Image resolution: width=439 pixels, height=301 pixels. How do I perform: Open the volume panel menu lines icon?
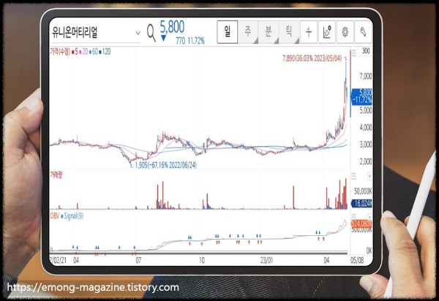point(354,176)
